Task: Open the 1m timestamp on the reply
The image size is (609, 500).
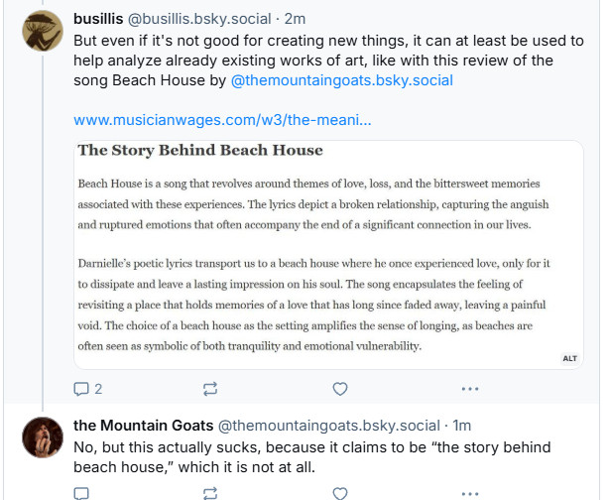Action: pos(462,426)
